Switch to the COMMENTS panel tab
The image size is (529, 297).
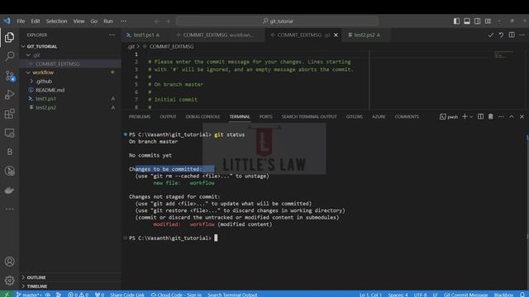(x=407, y=116)
